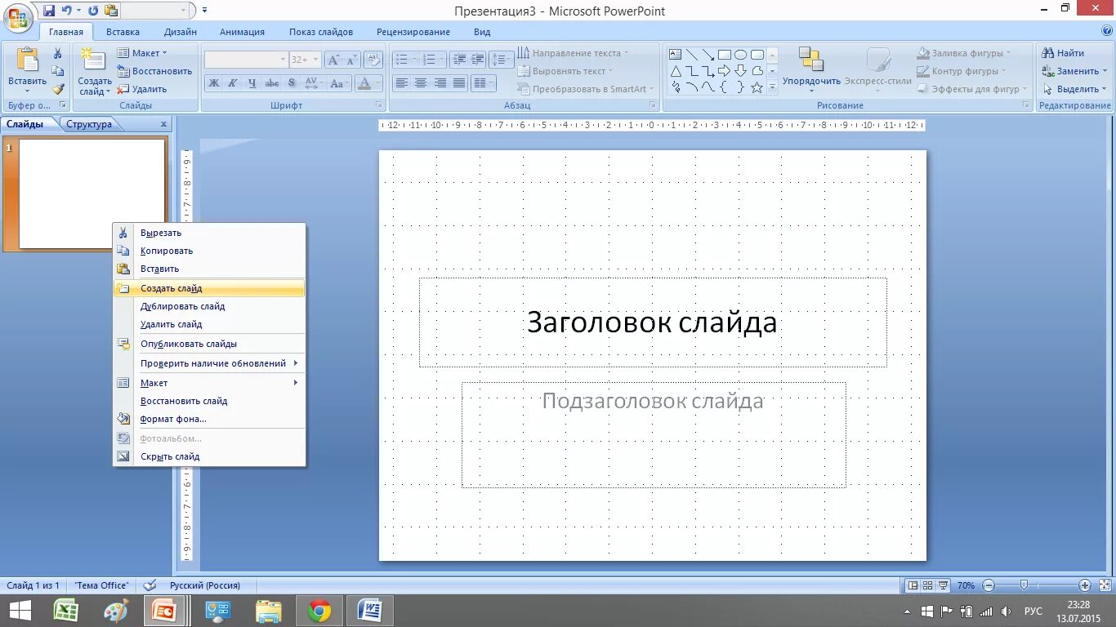Undo the last action

[66, 11]
